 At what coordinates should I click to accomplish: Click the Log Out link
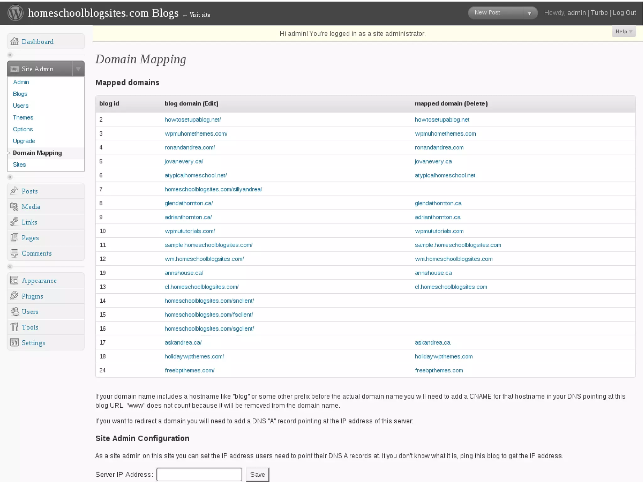pos(624,13)
